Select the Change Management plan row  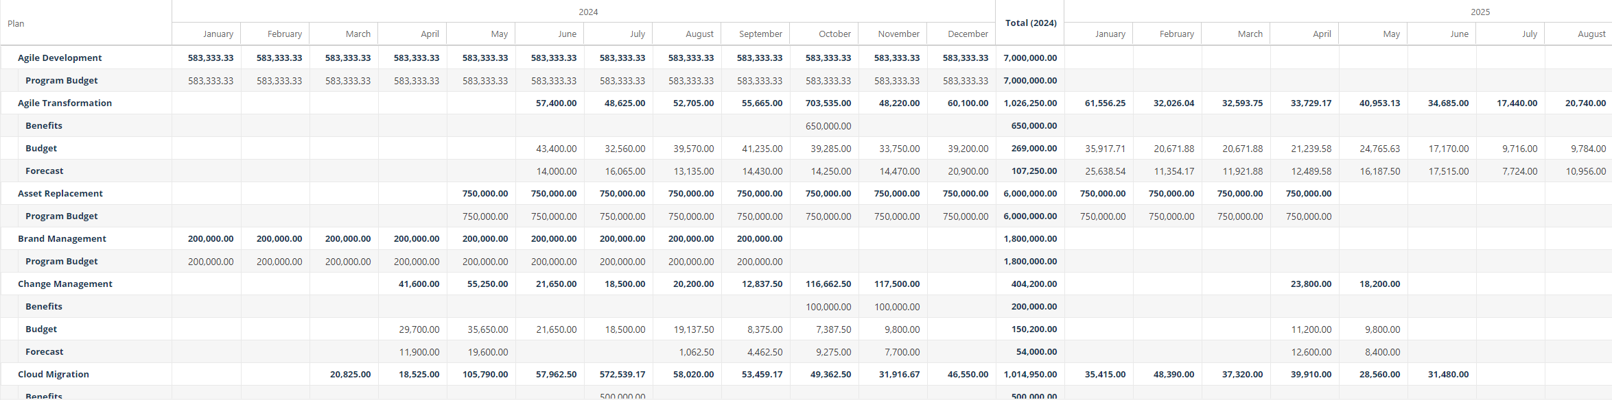(x=65, y=284)
